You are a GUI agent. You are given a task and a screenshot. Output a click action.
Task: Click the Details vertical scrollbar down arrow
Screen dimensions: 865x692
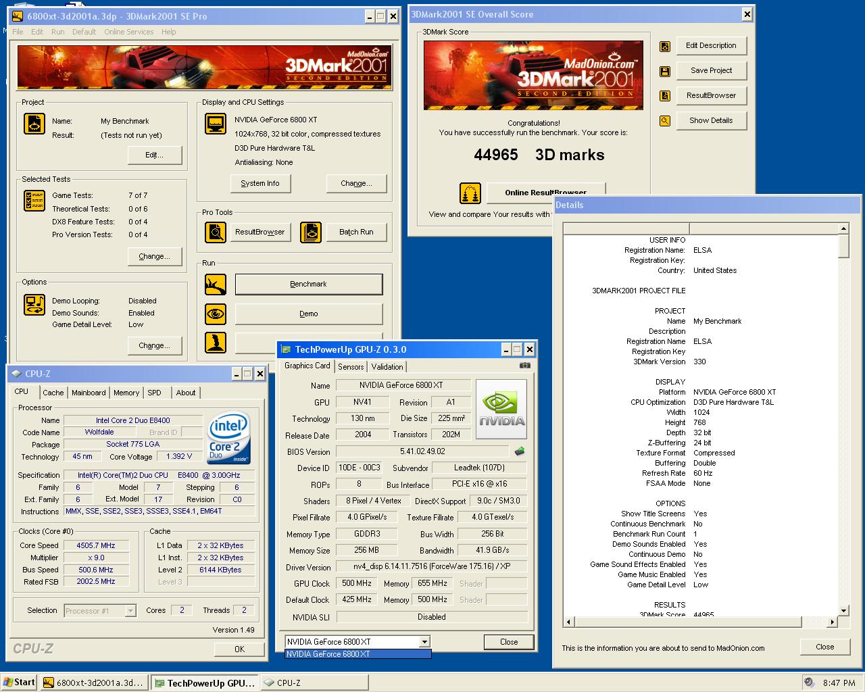pos(843,611)
